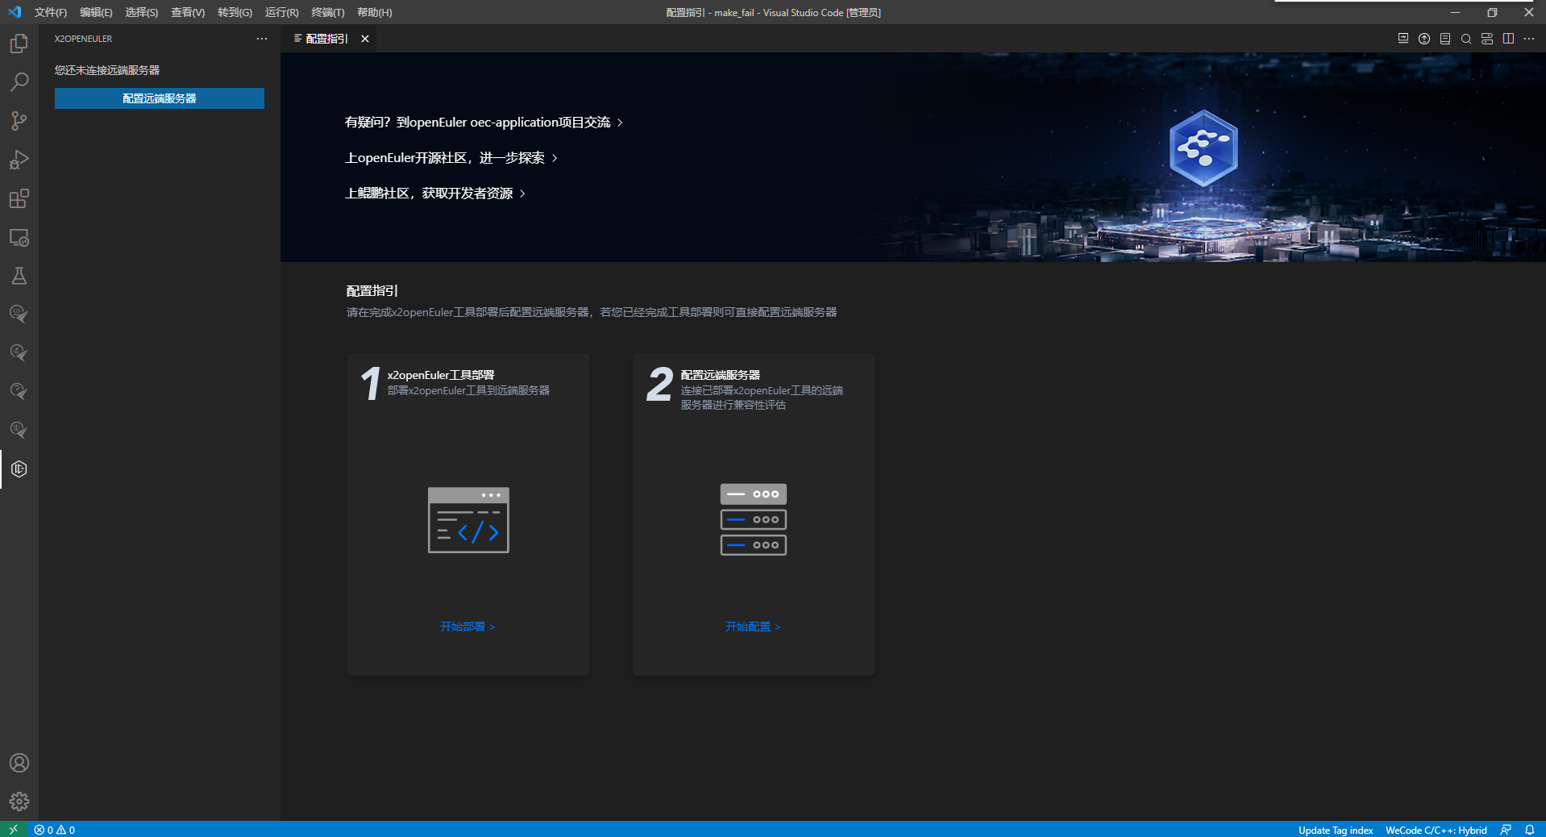
Task: Click WeCode C/C++: Hybrid status item
Action: point(1436,830)
